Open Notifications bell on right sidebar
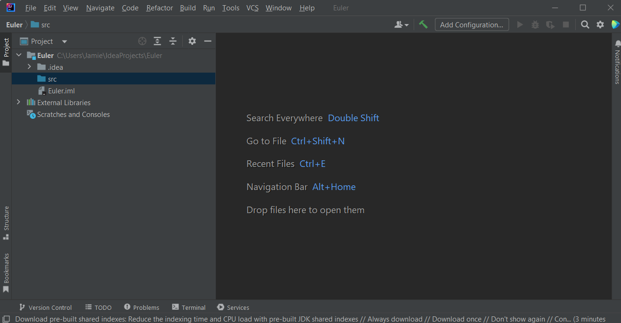621x323 pixels. pos(618,43)
